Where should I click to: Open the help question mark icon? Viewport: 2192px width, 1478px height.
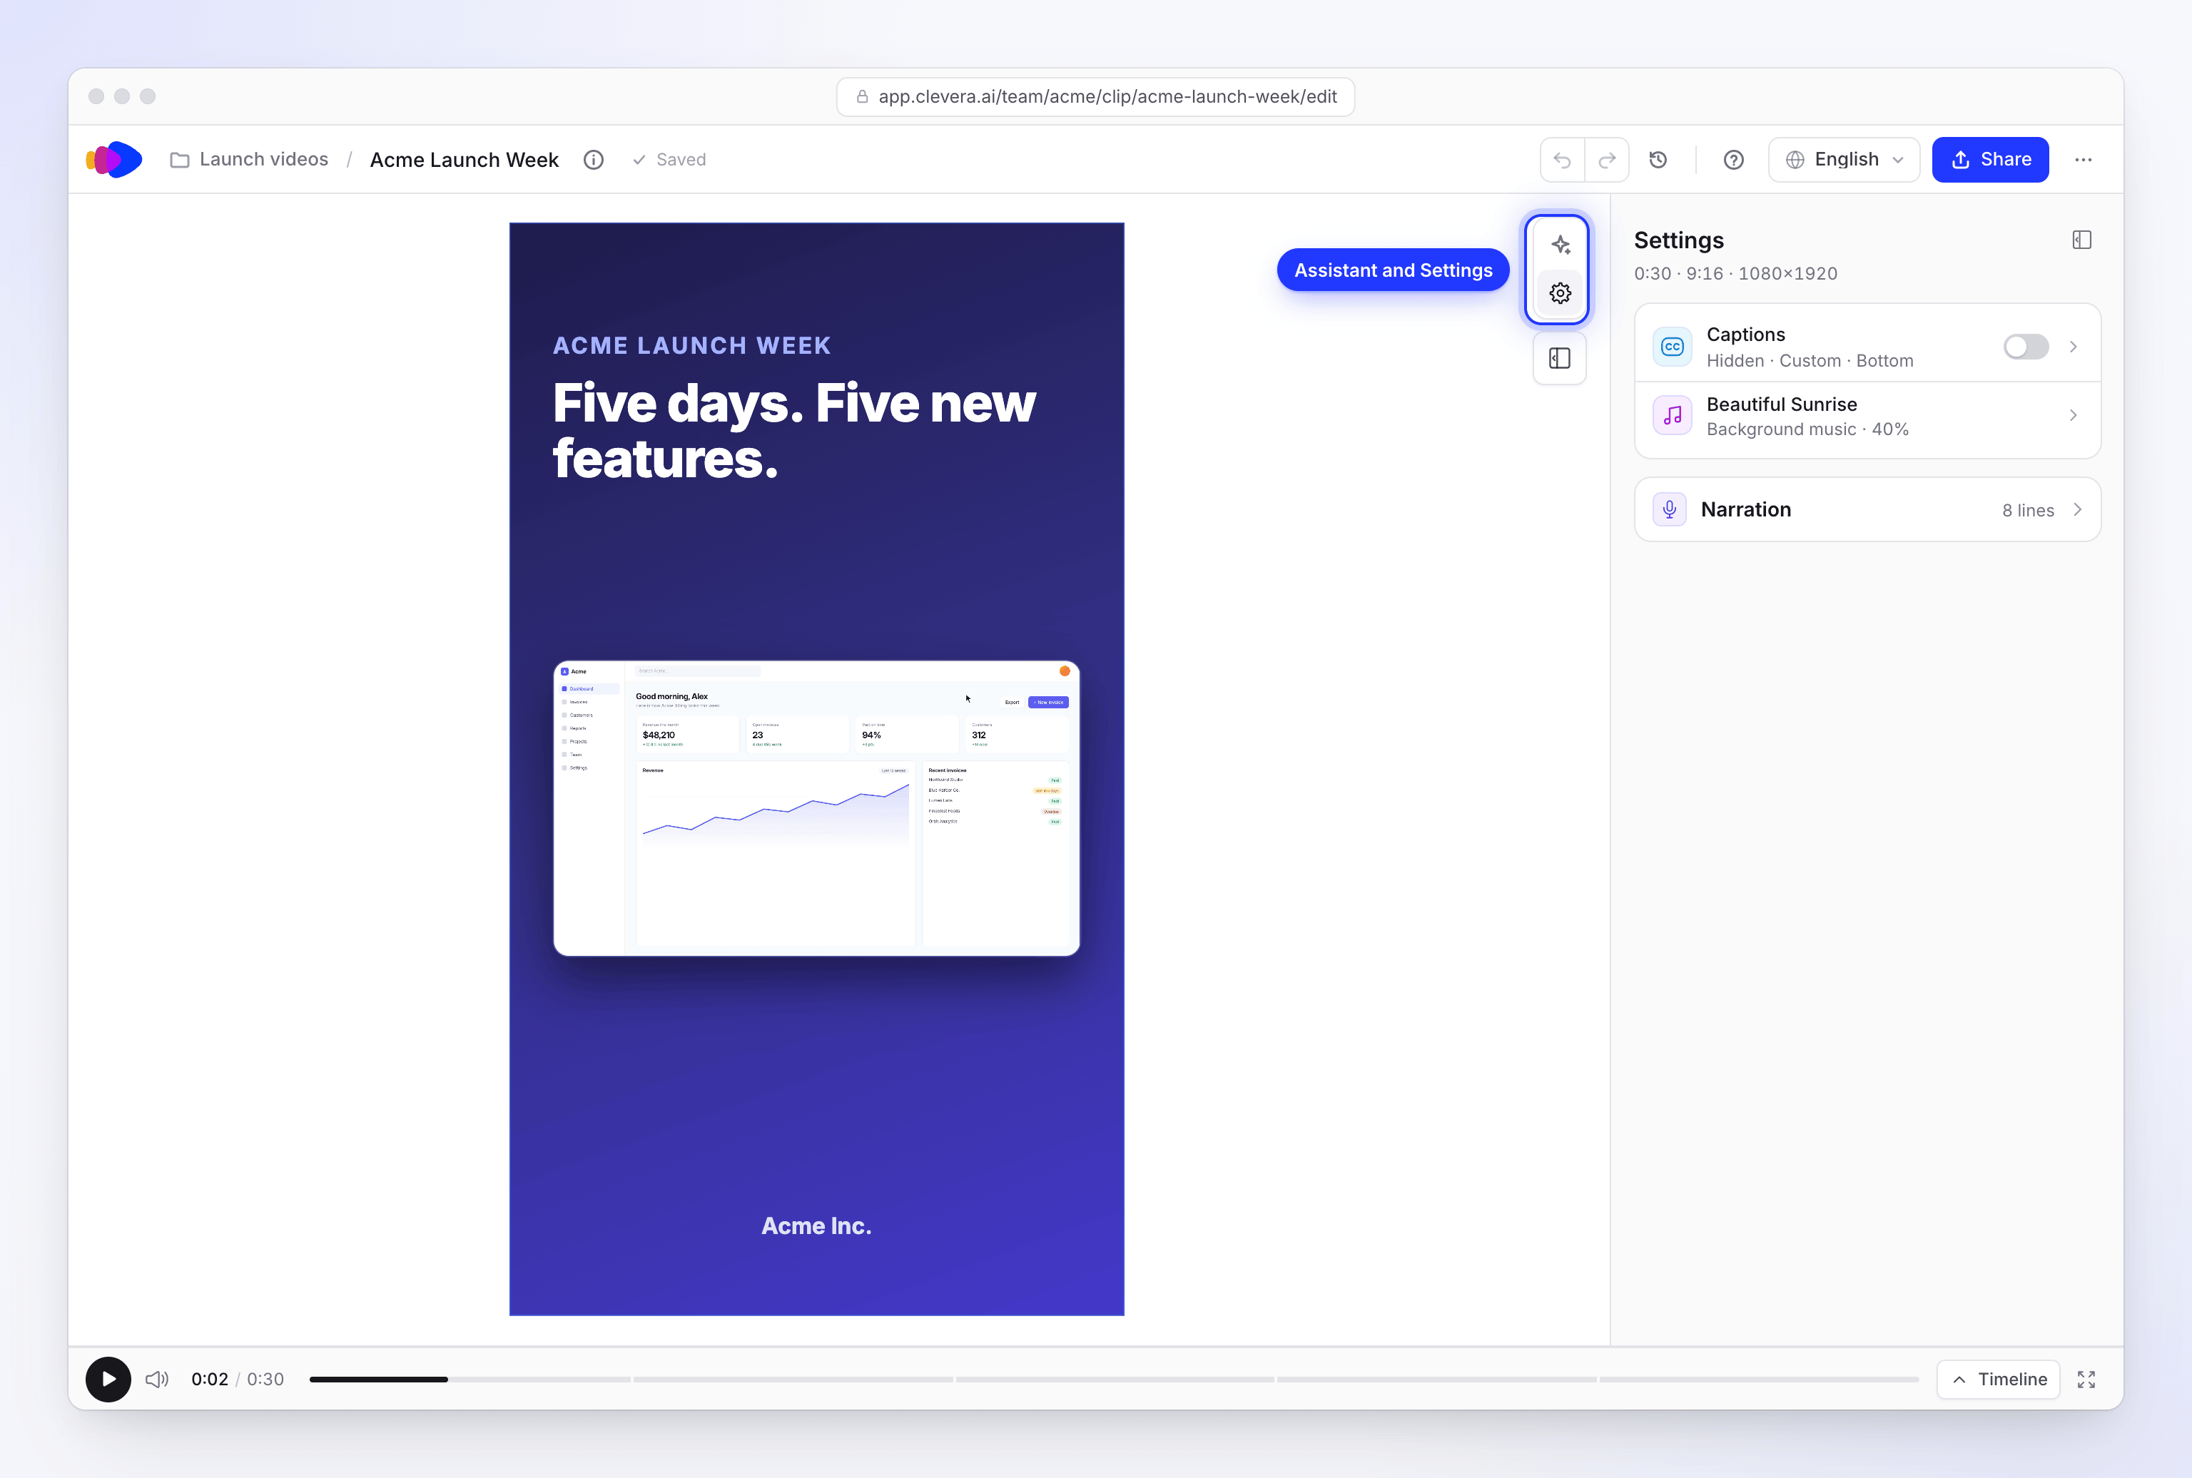(x=1733, y=159)
